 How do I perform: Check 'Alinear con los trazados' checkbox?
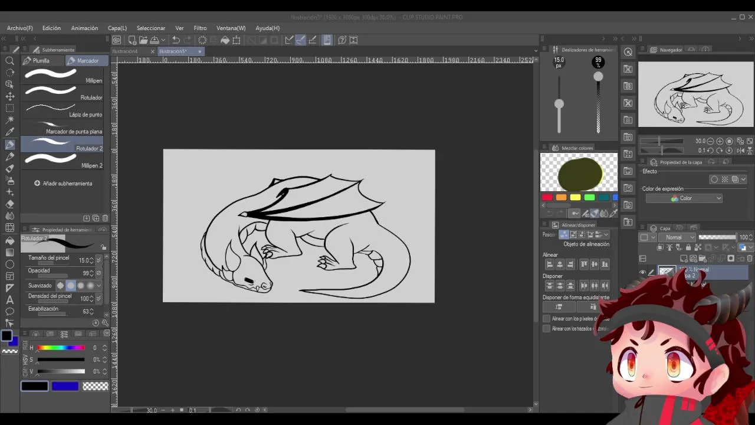tap(546, 329)
